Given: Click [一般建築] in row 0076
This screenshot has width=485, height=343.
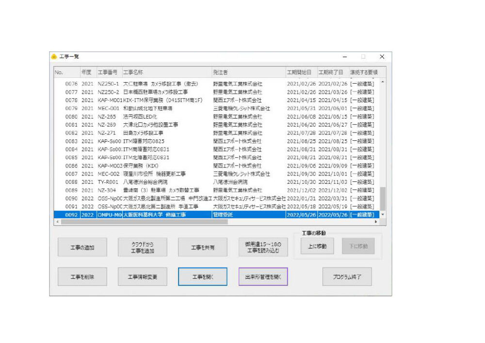Looking at the screenshot, I should coord(362,84).
